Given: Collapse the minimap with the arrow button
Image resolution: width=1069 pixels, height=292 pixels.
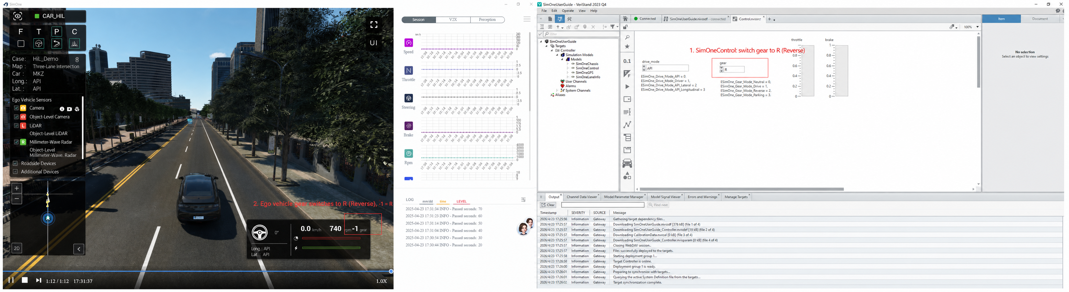Looking at the screenshot, I should 79,249.
